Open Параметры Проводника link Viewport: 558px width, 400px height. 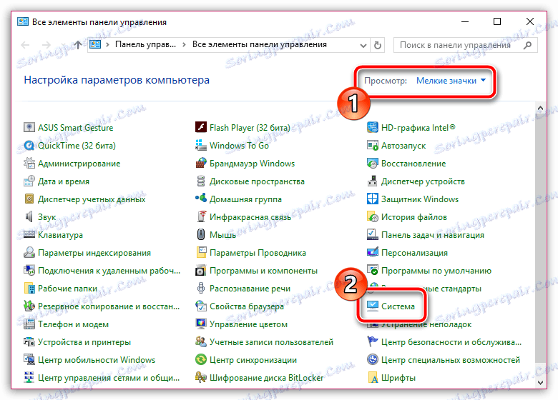(258, 253)
